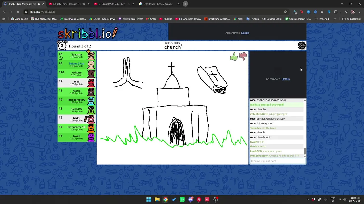
Task: Show hidden system tray icons
Action: tap(307, 200)
